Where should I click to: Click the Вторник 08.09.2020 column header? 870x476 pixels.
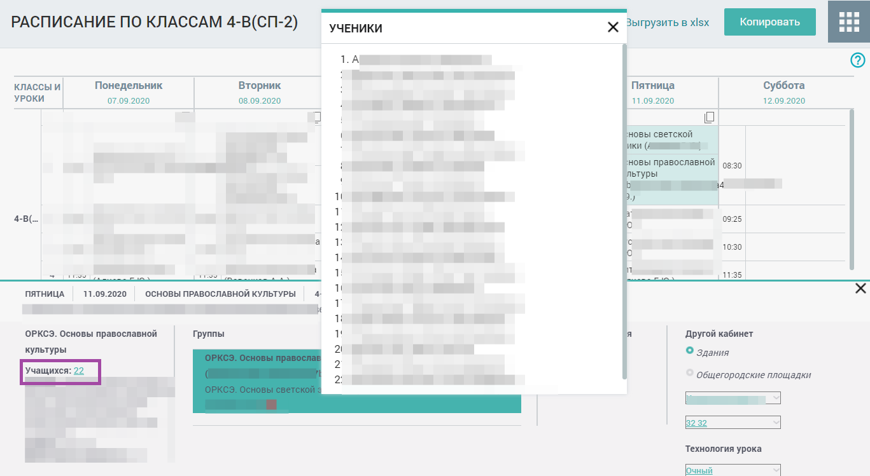[x=259, y=93]
